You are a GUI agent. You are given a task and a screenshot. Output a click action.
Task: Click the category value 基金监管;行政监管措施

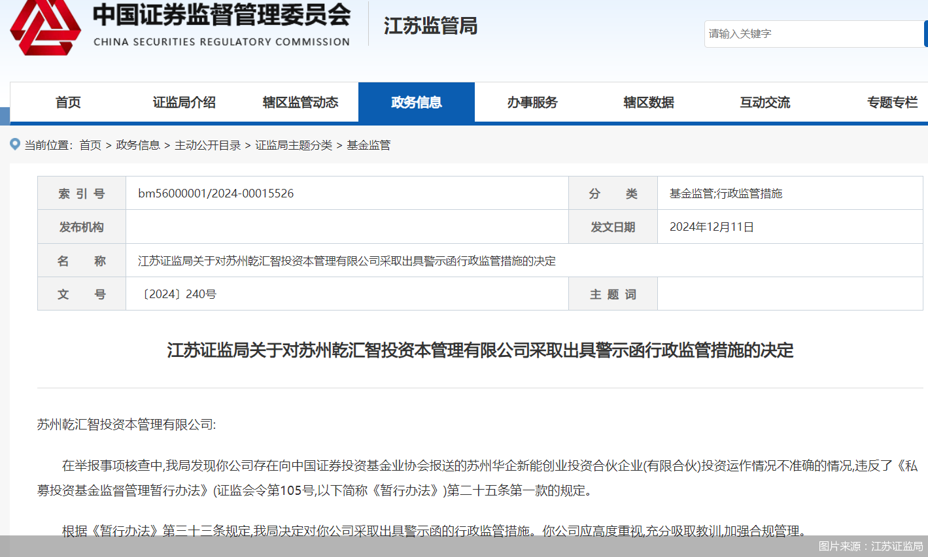(x=726, y=194)
